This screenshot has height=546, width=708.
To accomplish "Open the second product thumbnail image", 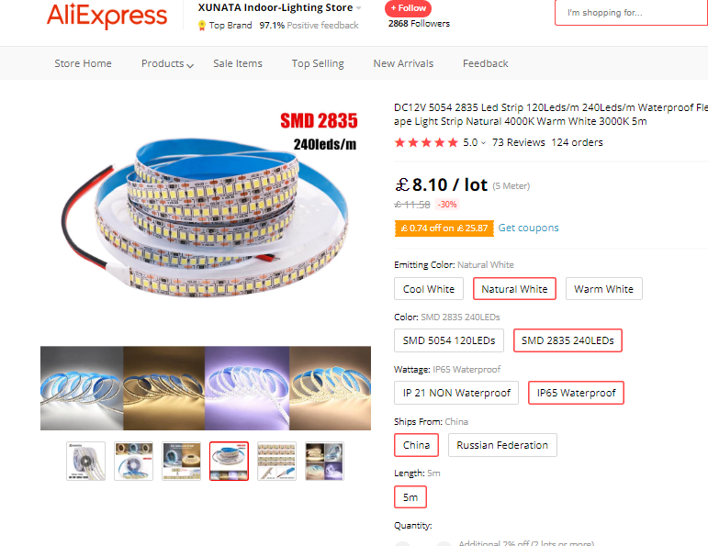I will (134, 462).
